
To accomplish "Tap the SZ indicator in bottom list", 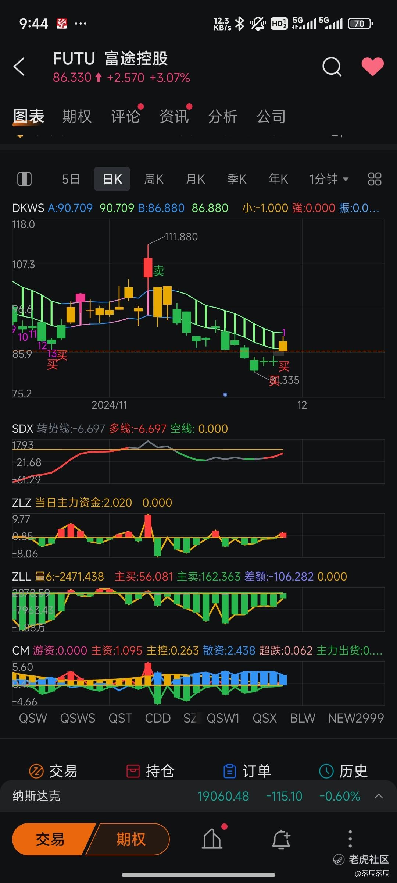I will click(190, 718).
